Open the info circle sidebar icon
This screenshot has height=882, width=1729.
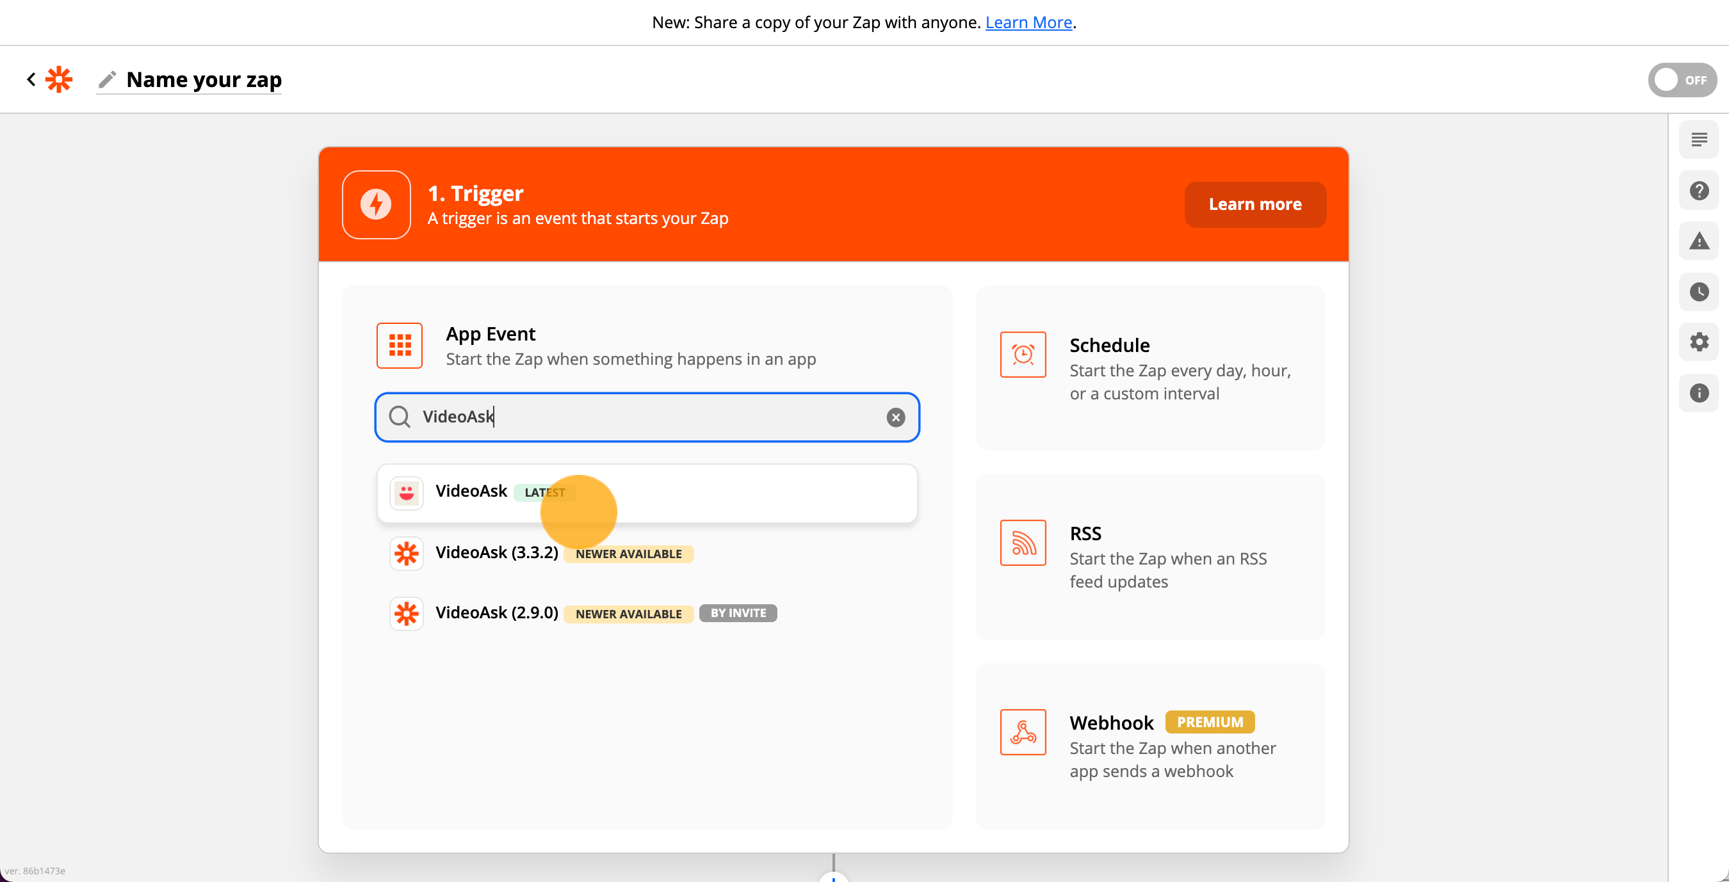1699,393
